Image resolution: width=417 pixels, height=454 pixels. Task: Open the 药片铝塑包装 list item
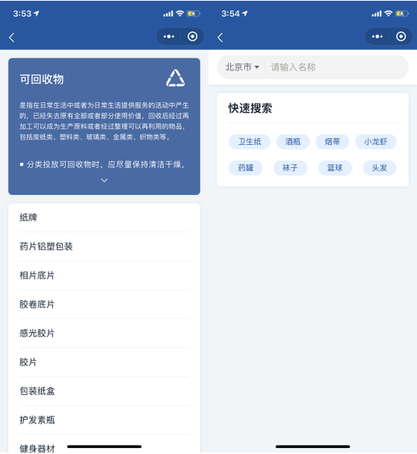click(x=105, y=246)
